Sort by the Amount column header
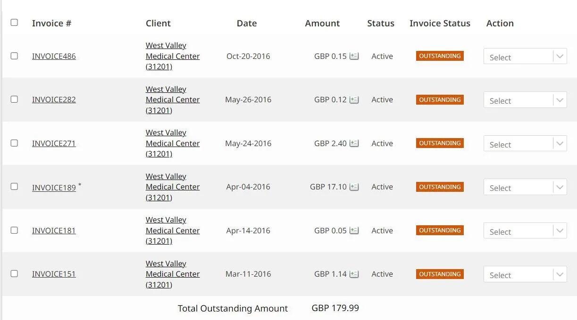The height and width of the screenshot is (320, 577). click(x=322, y=23)
